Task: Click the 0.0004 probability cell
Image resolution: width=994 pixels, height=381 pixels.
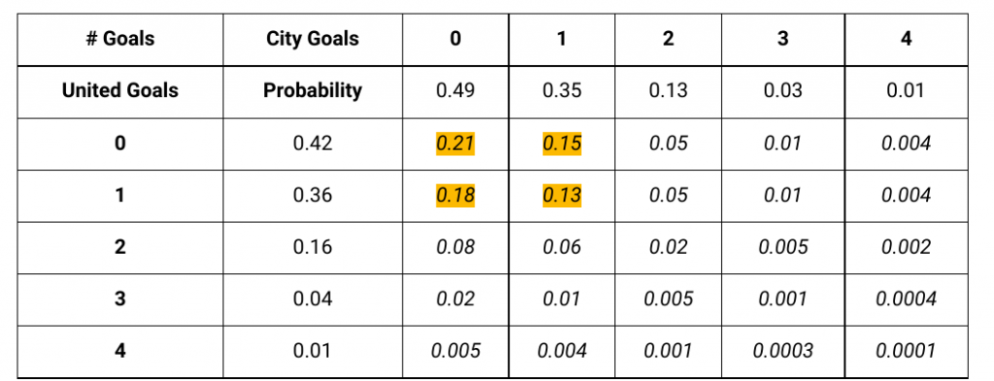Action: coord(906,299)
